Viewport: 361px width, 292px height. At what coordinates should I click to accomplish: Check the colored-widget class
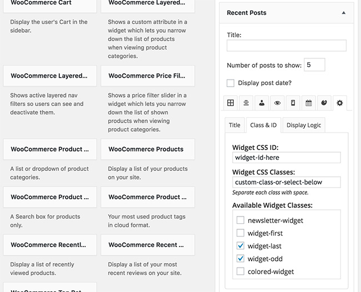tap(240, 271)
